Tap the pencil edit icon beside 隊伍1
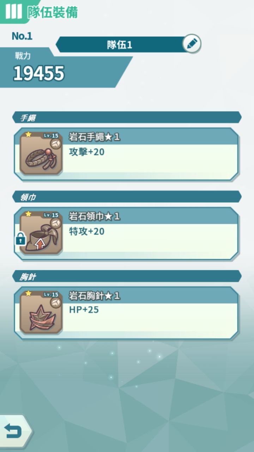Viewport: 254px width, 452px height. 192,44
